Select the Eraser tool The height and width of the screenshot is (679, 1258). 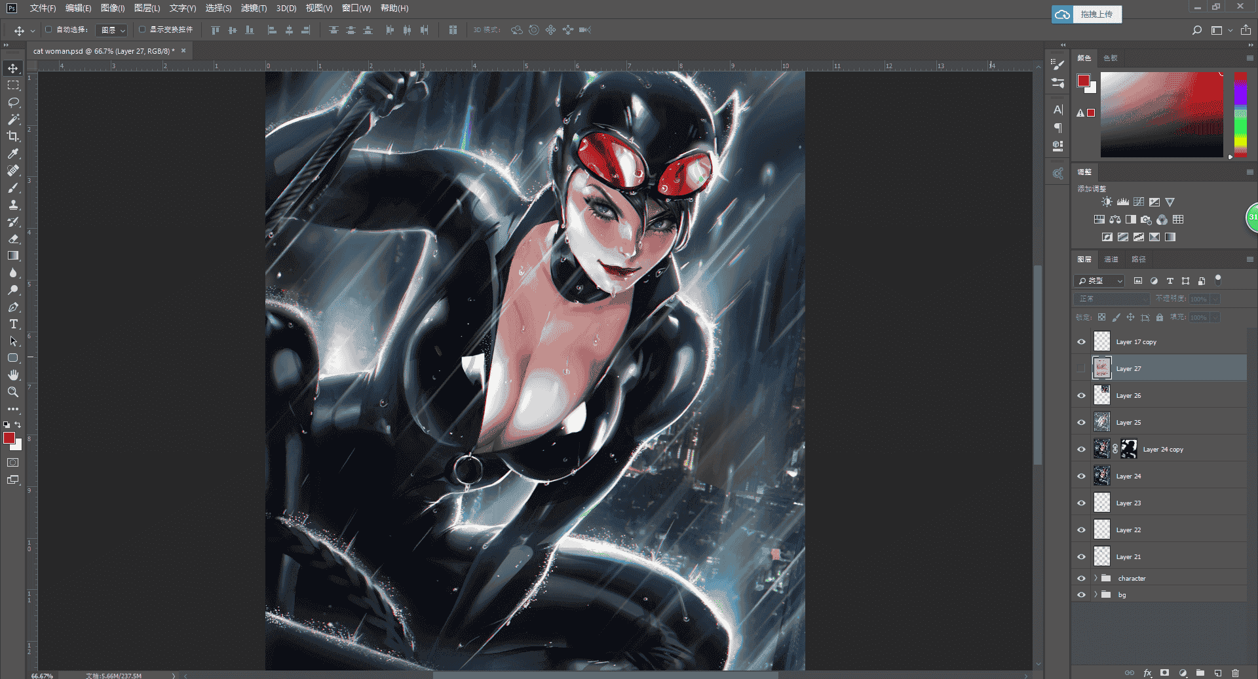tap(13, 239)
